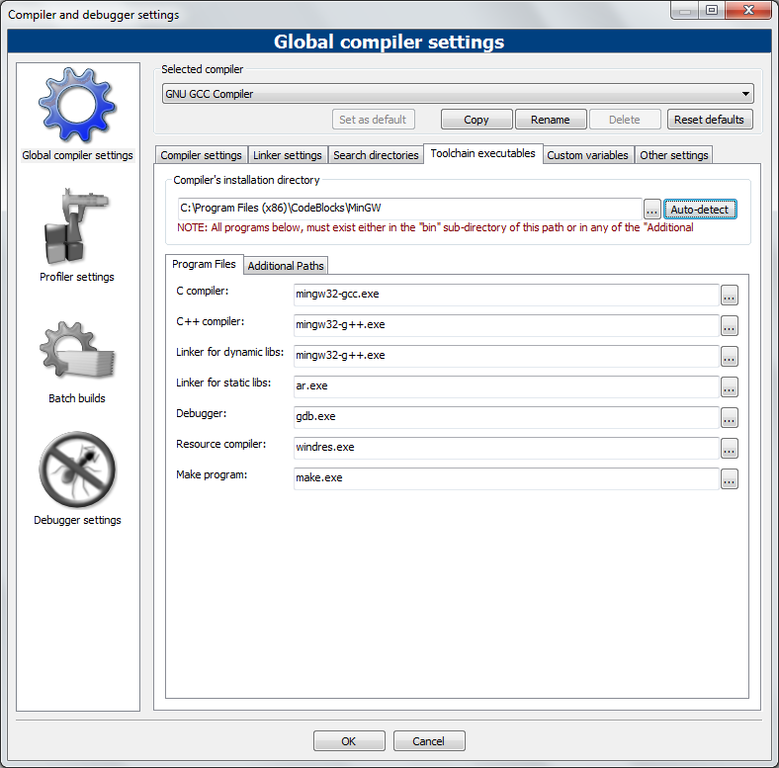779x768 pixels.
Task: Browse for compiler's installation directory
Action: pyautogui.click(x=652, y=210)
